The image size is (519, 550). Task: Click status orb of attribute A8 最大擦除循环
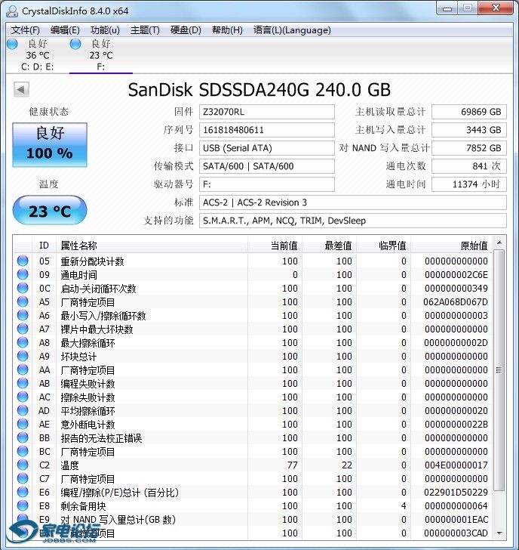coord(23,342)
